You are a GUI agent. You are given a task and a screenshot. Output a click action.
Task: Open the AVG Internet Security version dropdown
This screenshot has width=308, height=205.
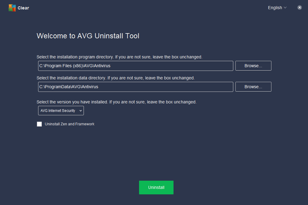61,110
